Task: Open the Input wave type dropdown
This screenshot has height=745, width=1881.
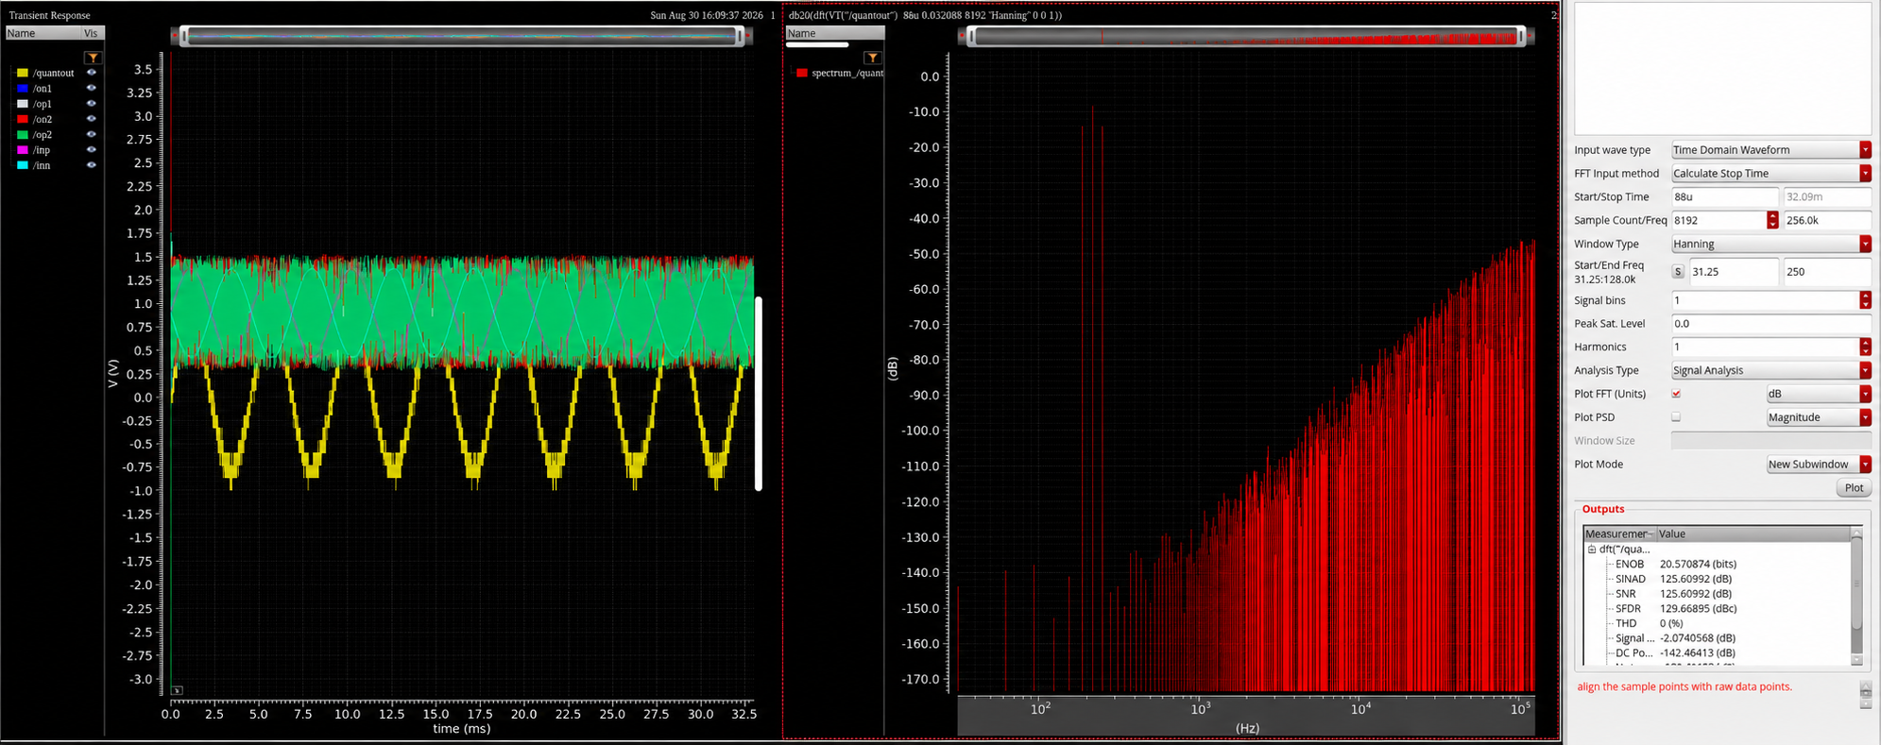Action: click(x=1770, y=150)
